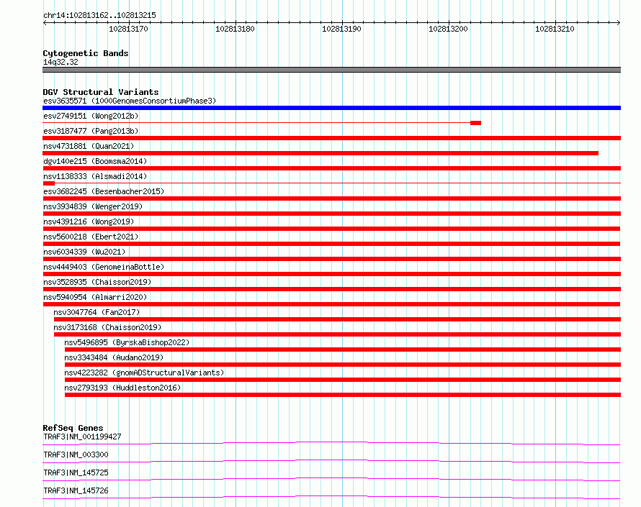Click the Cytogenetic Bands track title

(x=86, y=53)
